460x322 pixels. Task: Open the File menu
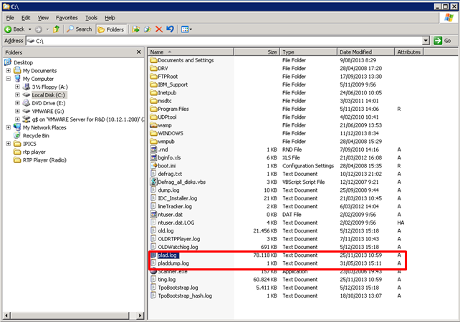(10, 18)
